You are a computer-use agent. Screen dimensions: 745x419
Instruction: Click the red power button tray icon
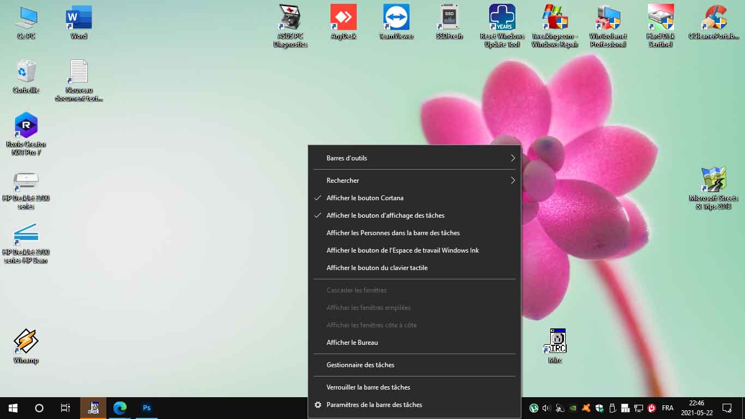click(652, 408)
